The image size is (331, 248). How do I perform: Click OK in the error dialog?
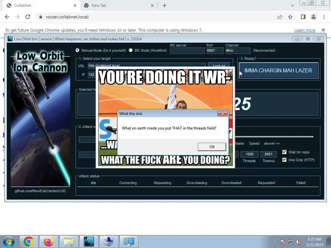tap(212, 147)
